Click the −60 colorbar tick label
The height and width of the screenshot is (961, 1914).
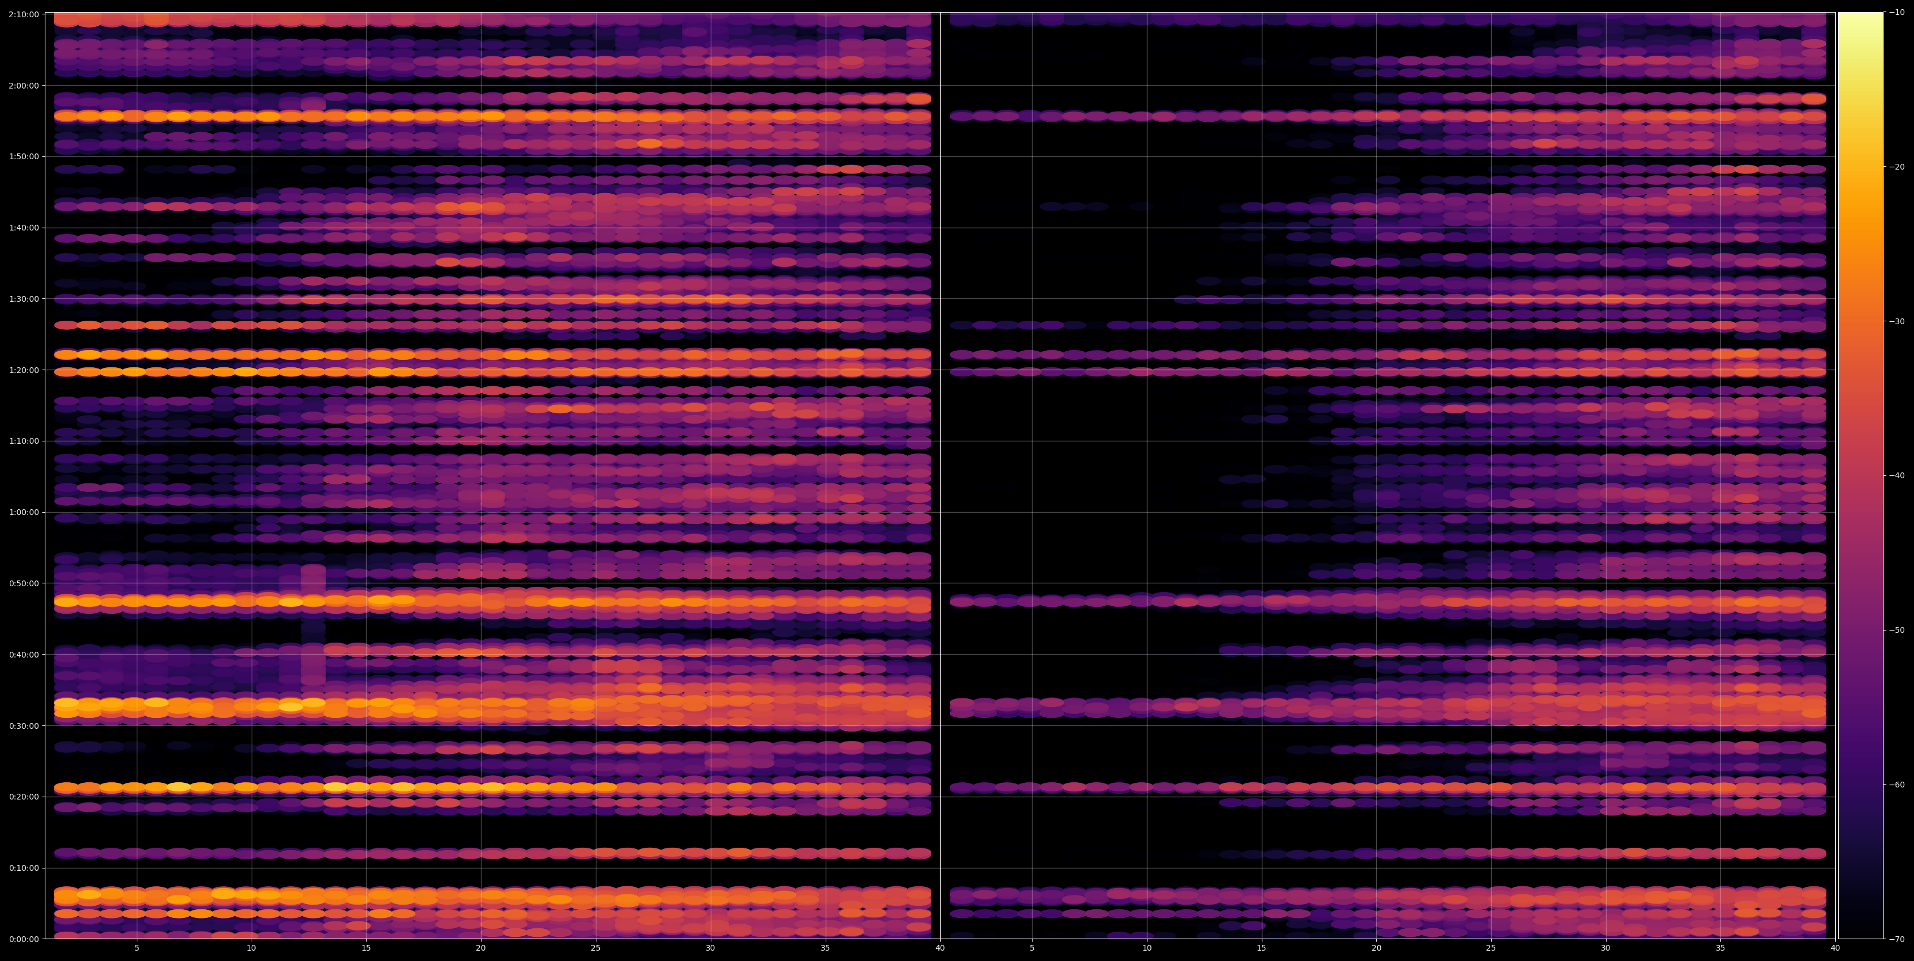pos(1897,785)
